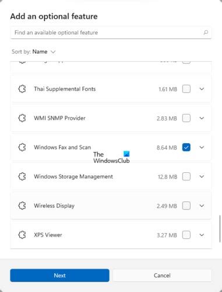The image size is (222, 292).
Task: Select the Wireless Display label
Action: click(54, 206)
